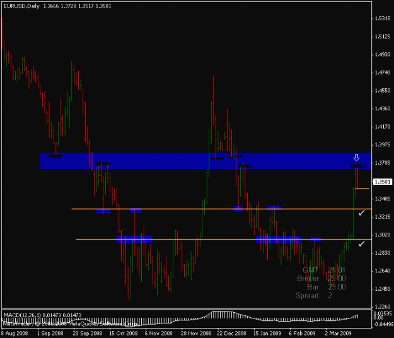The height and width of the screenshot is (338, 394).
Task: Click the 1.2450 price axis label
Action: [x=383, y=289]
